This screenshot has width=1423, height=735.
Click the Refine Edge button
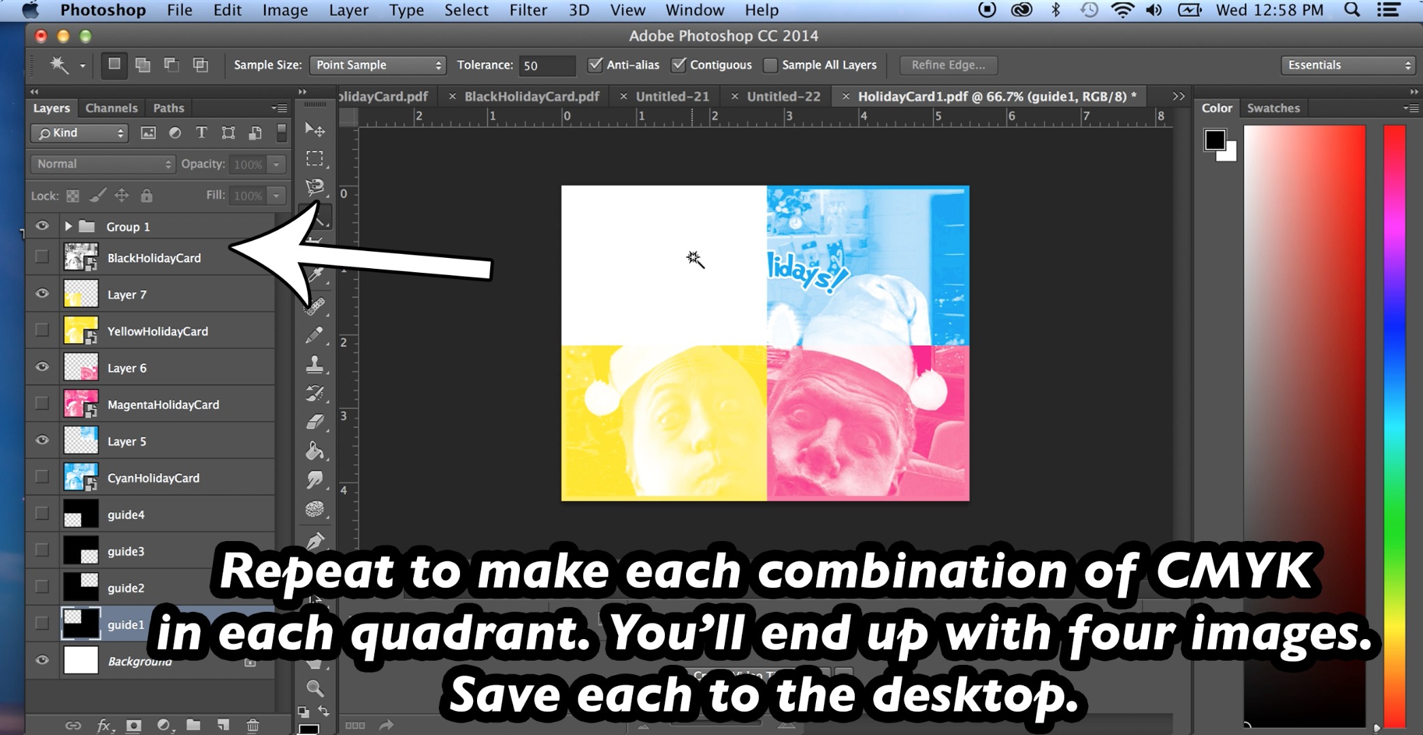(x=949, y=65)
